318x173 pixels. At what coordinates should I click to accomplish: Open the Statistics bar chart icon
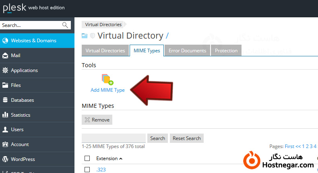pyautogui.click(x=5, y=115)
